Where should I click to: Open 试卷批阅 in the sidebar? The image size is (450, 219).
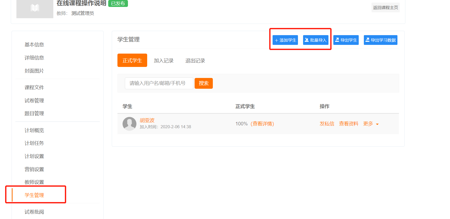point(34,212)
